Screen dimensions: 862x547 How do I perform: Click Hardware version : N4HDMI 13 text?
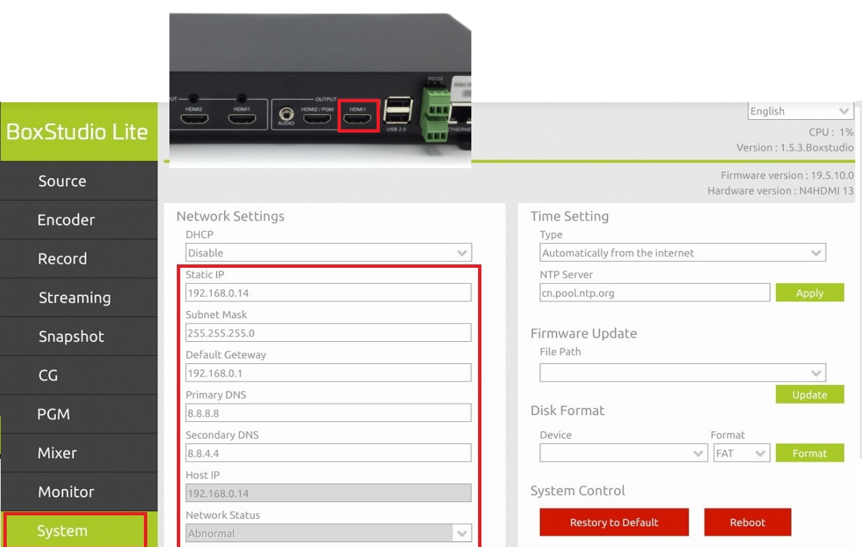click(x=780, y=190)
